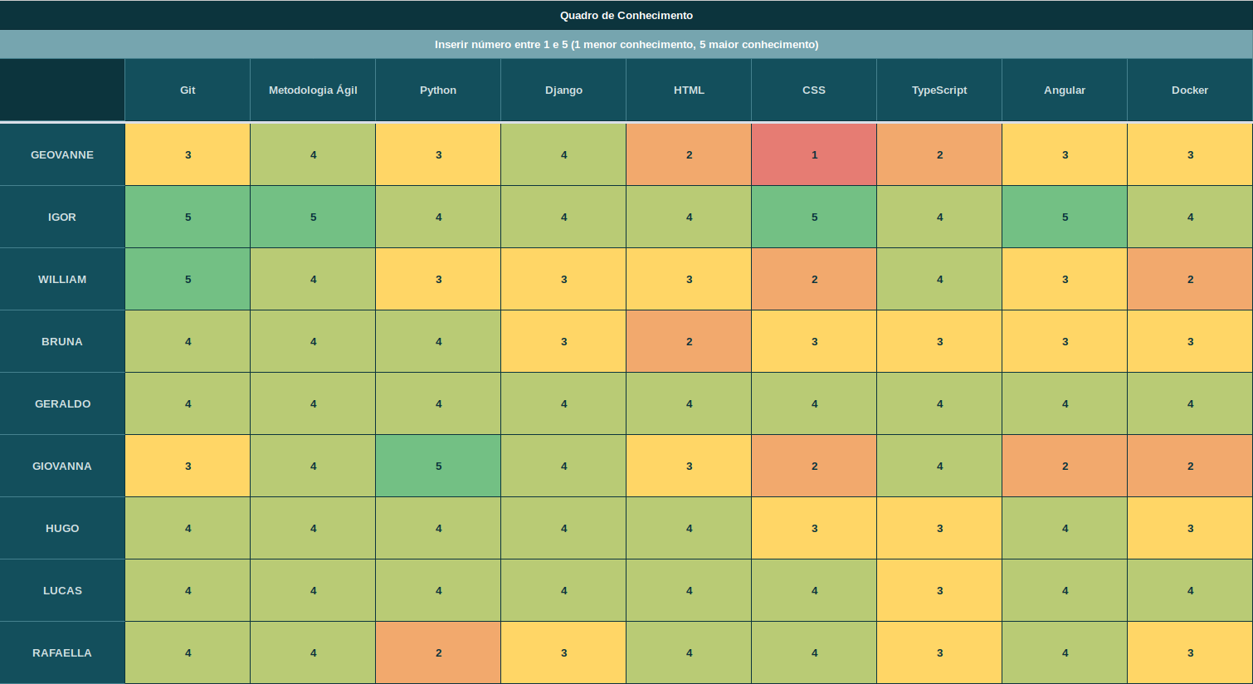Viewport: 1253px width, 684px height.
Task: Click Giovanna's Git score cell
Action: point(188,466)
